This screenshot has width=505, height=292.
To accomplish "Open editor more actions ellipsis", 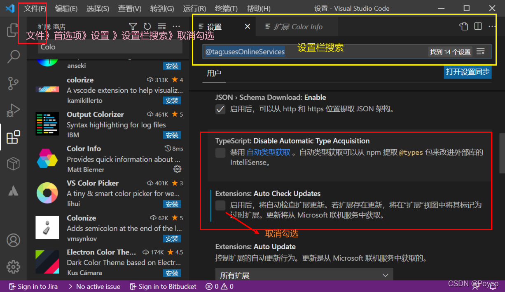I will (x=492, y=26).
